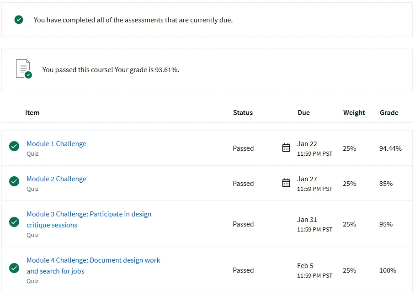Open the Module 1 Challenge quiz
This screenshot has height=295, width=415.
(56, 144)
